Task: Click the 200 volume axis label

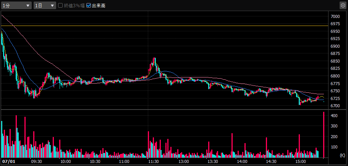Action: [334, 137]
